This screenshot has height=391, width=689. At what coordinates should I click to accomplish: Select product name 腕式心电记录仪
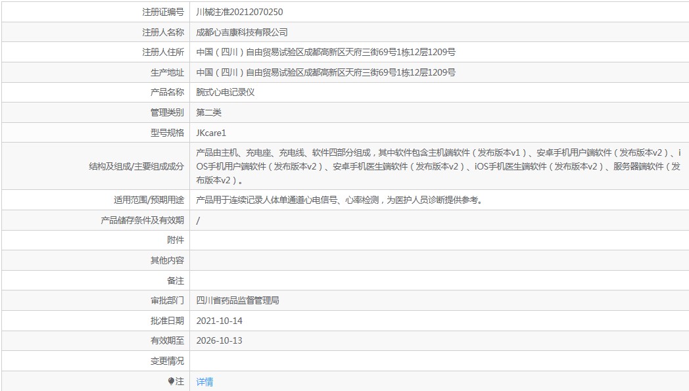tap(226, 92)
